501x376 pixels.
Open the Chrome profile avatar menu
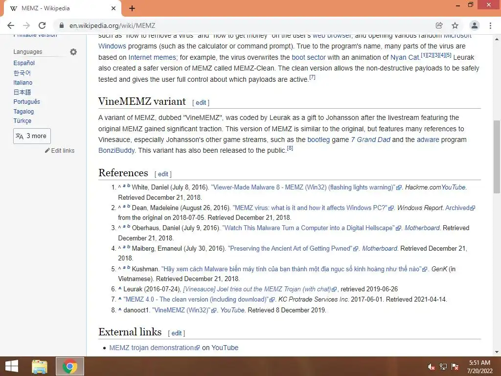click(475, 25)
